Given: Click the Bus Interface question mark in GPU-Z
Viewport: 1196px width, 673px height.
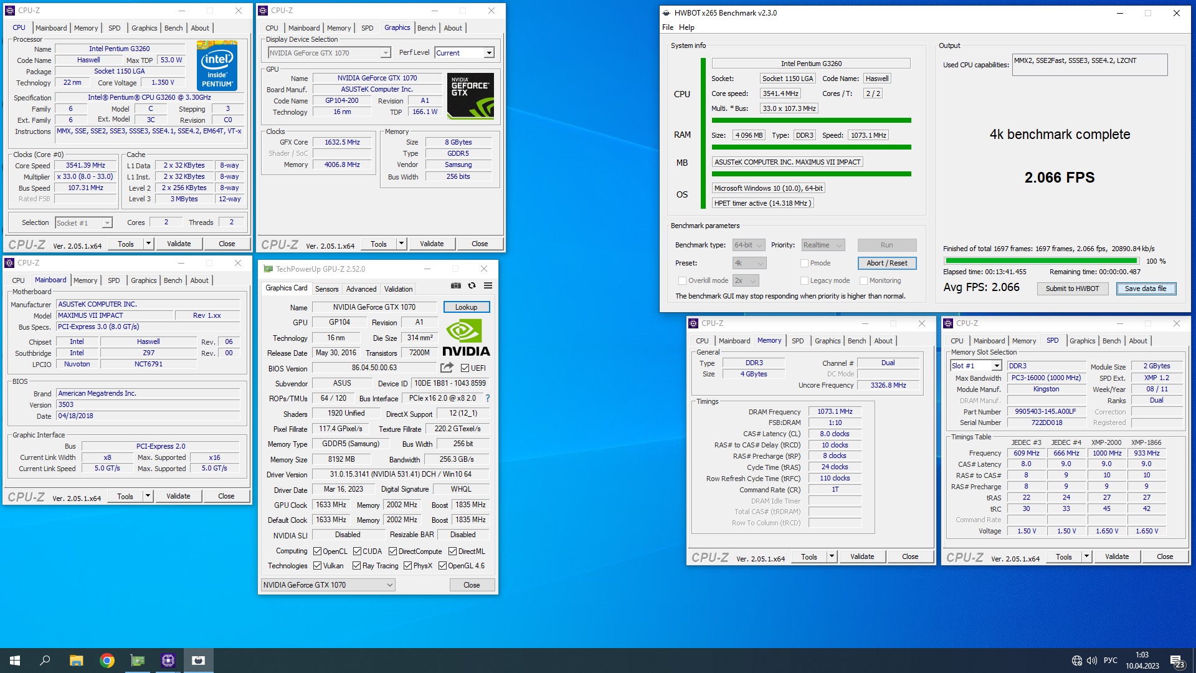Looking at the screenshot, I should pyautogui.click(x=488, y=398).
